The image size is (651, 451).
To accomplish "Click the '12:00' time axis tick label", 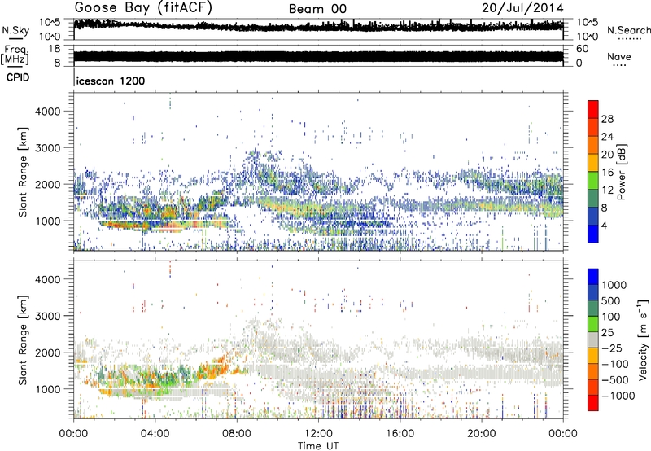I will click(318, 434).
